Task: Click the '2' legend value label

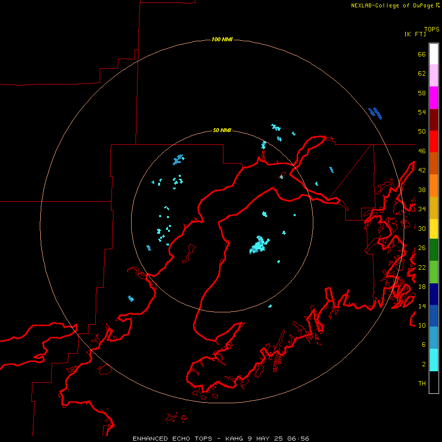Action: point(424,364)
